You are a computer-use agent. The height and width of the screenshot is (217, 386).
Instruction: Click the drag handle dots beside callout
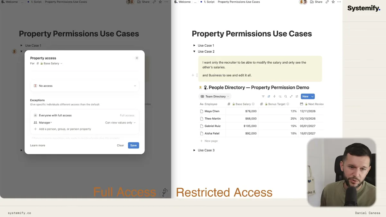pos(197,75)
